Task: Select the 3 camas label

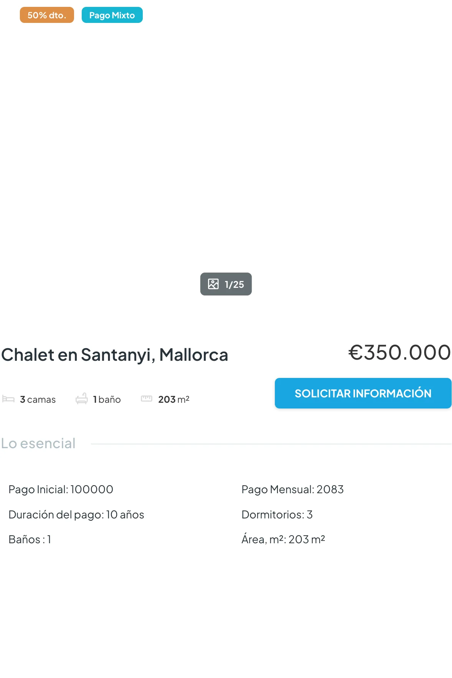Action: (x=38, y=399)
